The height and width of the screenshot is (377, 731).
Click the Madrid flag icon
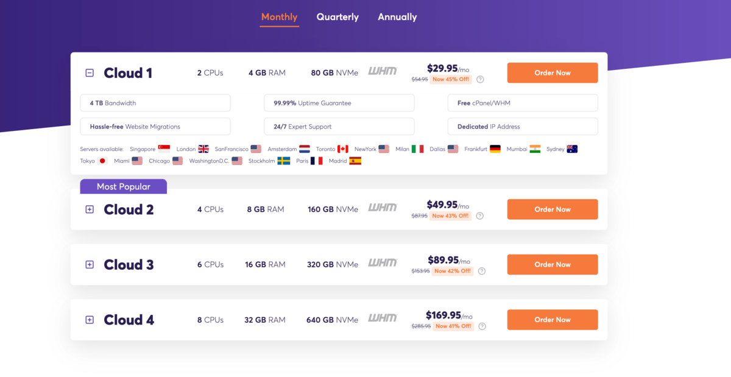pyautogui.click(x=355, y=161)
